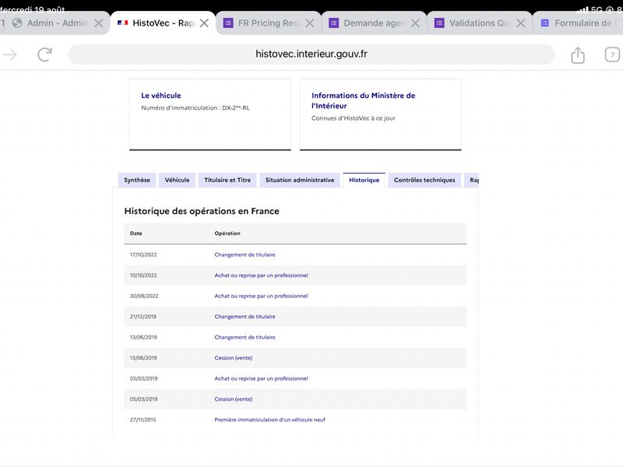The width and height of the screenshot is (623, 467).
Task: Close the Demande agen tab
Action: [x=415, y=23]
